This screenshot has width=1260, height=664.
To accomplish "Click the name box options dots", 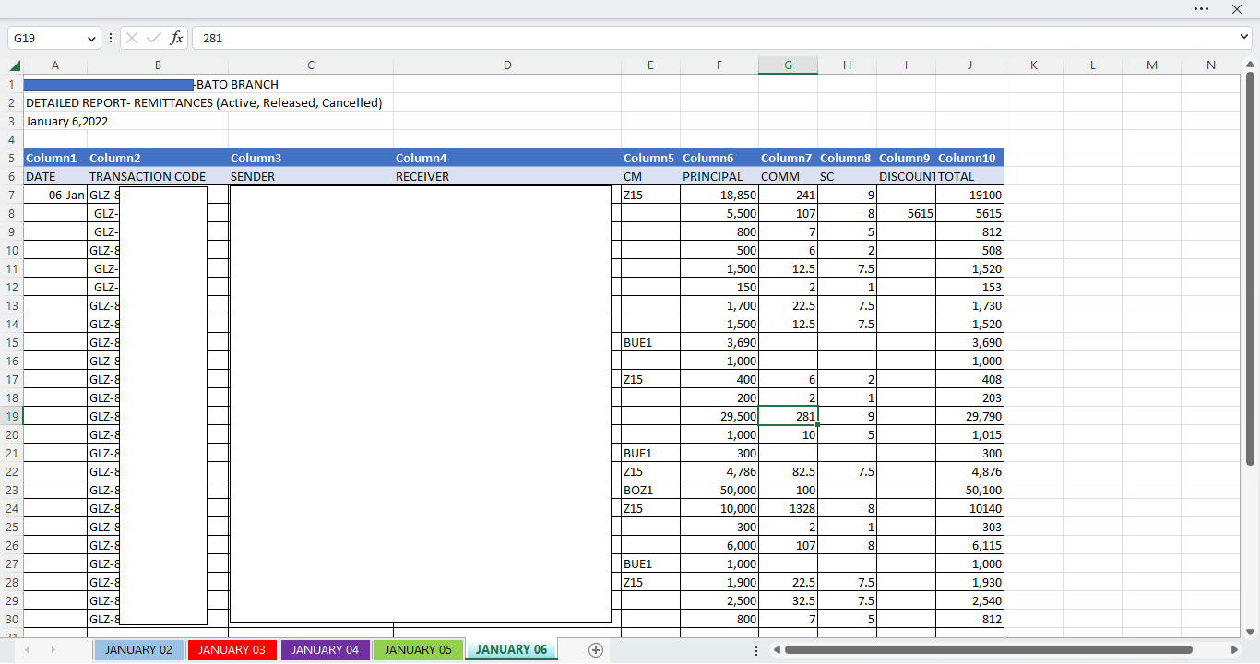I will coord(111,38).
